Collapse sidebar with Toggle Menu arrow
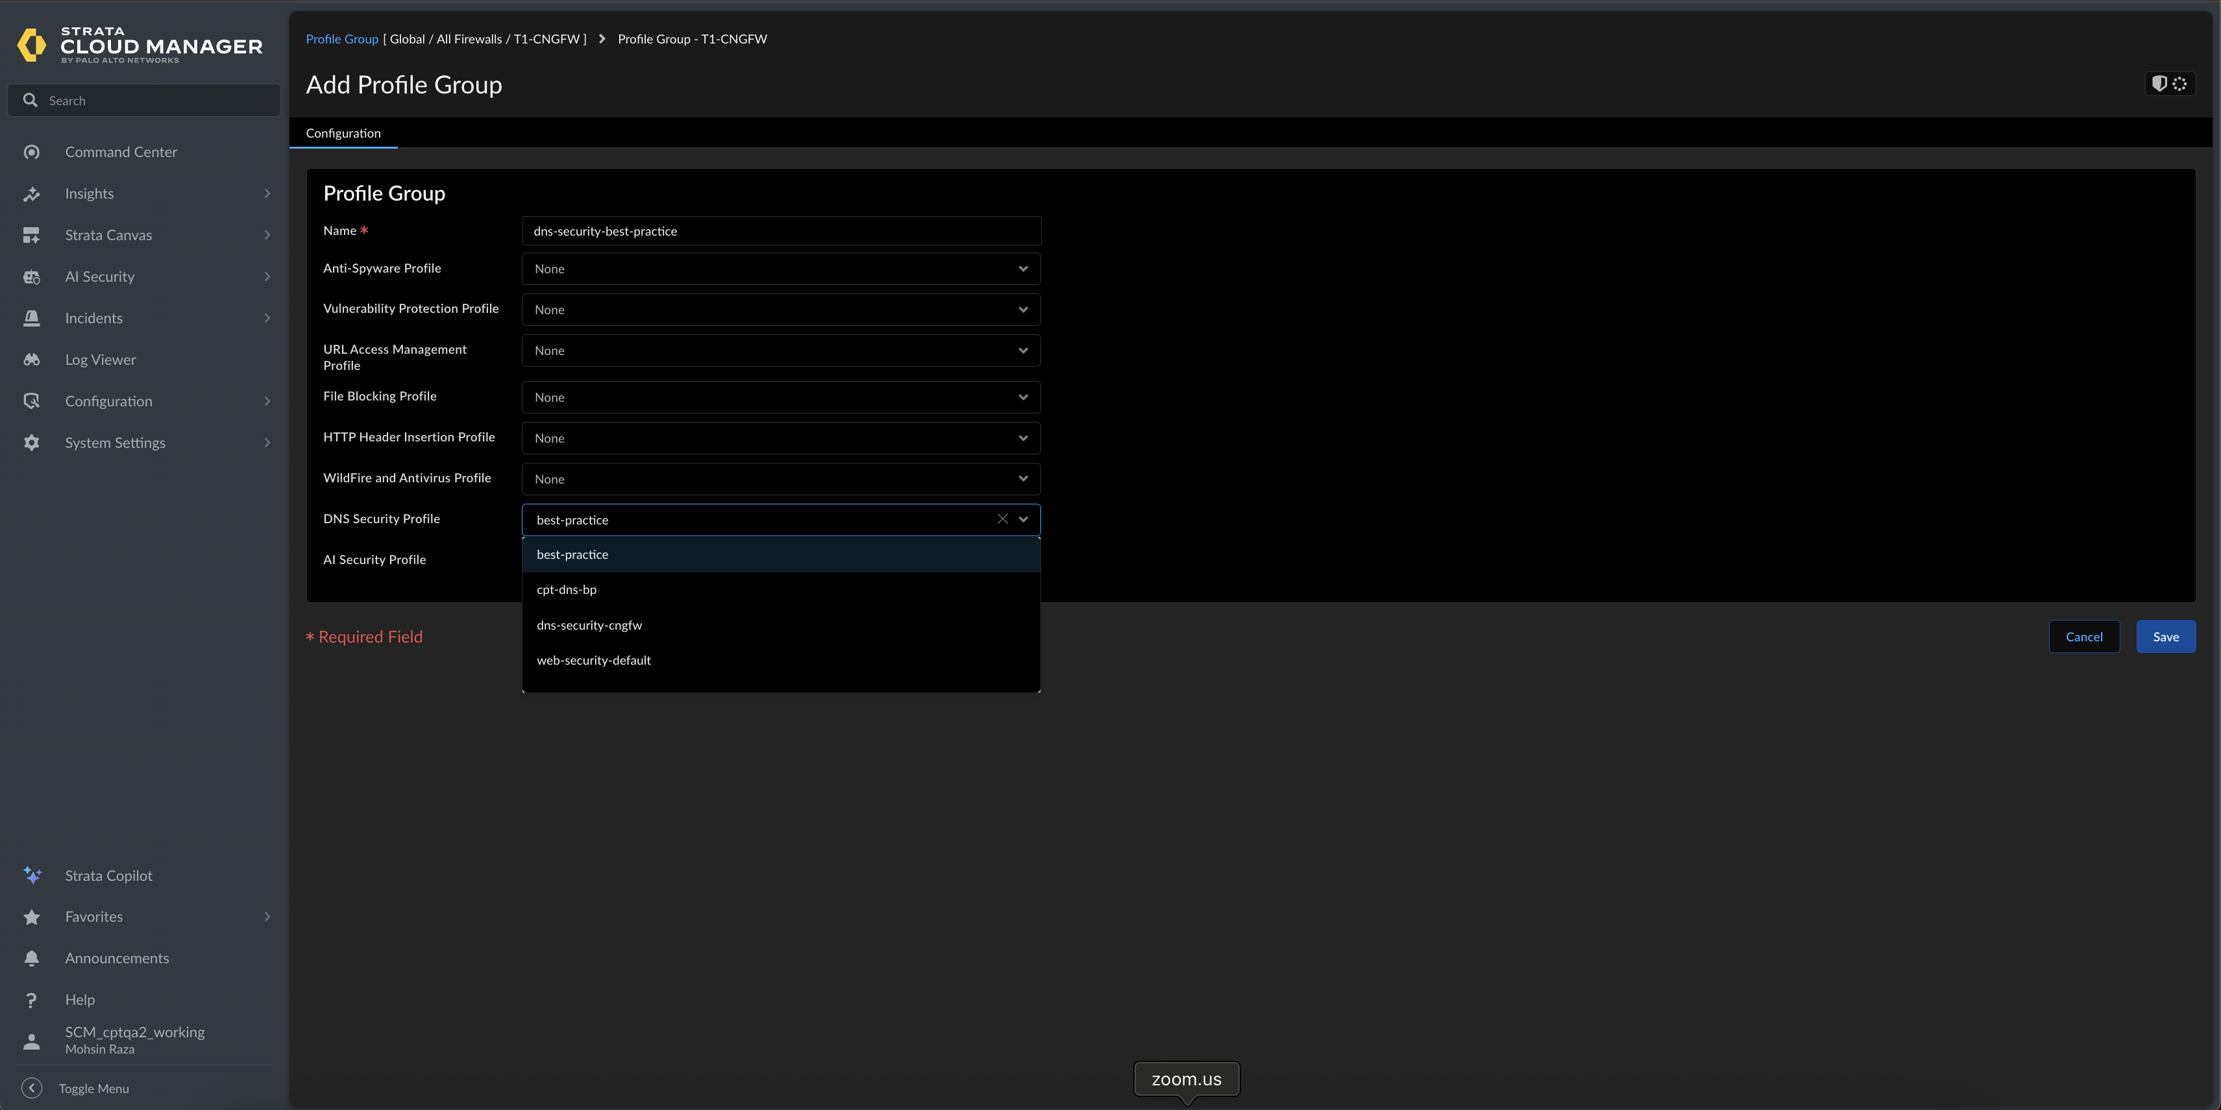Image resolution: width=2221 pixels, height=1110 pixels. coord(32,1089)
